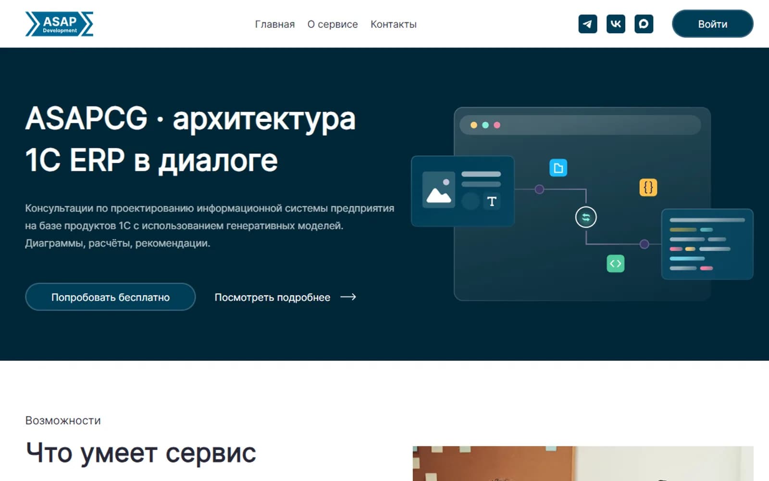769x481 pixels.
Task: Click the circular sync arrows icon
Action: (x=586, y=217)
